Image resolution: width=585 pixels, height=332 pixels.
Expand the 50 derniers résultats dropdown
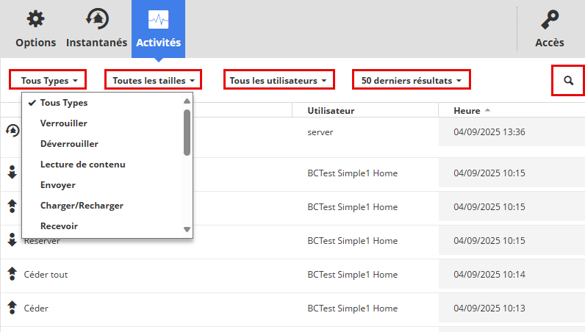pos(412,80)
